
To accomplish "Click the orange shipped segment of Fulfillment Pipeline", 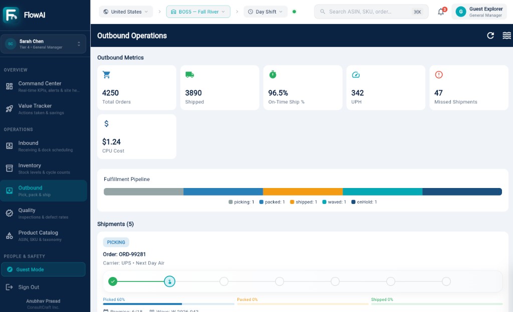I will [x=303, y=191].
